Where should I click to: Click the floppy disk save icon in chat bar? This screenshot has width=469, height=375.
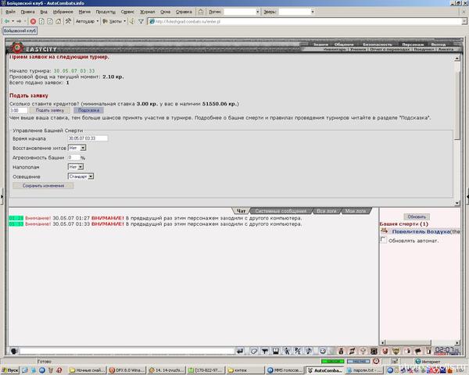tap(275, 351)
